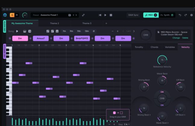195x126 pixels.
Task: Click the MIDI file document icon
Action: [x=159, y=32]
